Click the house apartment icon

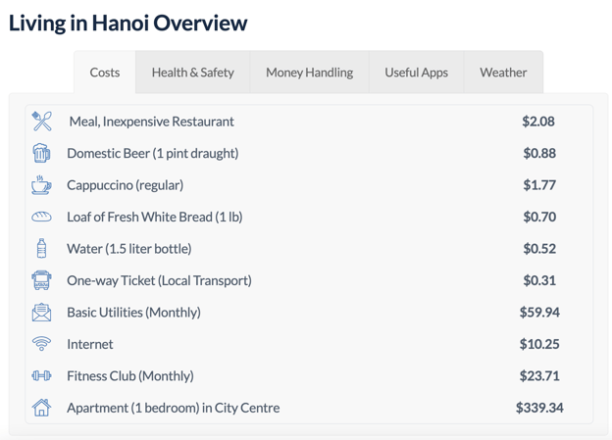[41, 408]
